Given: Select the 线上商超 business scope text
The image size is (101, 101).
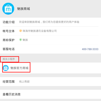Looking at the screenshot, I should point(24,82).
